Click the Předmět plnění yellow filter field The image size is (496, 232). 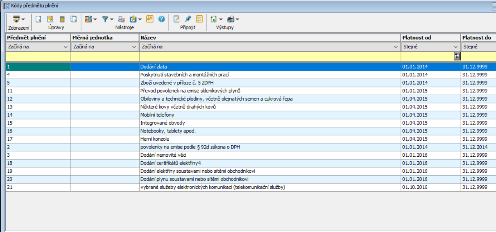coord(38,56)
